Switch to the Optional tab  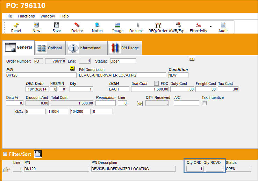pyautogui.click(x=50, y=48)
